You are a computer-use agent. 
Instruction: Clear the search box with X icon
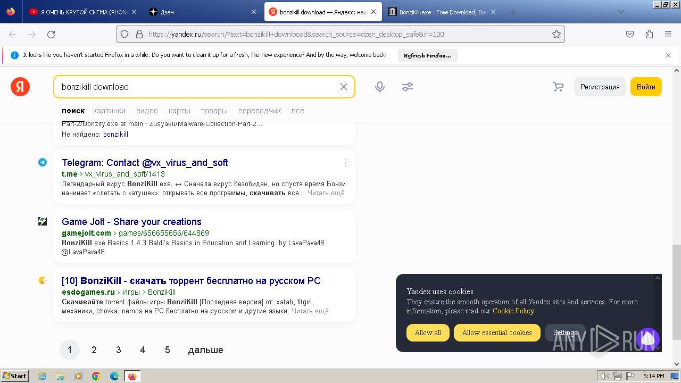(344, 87)
